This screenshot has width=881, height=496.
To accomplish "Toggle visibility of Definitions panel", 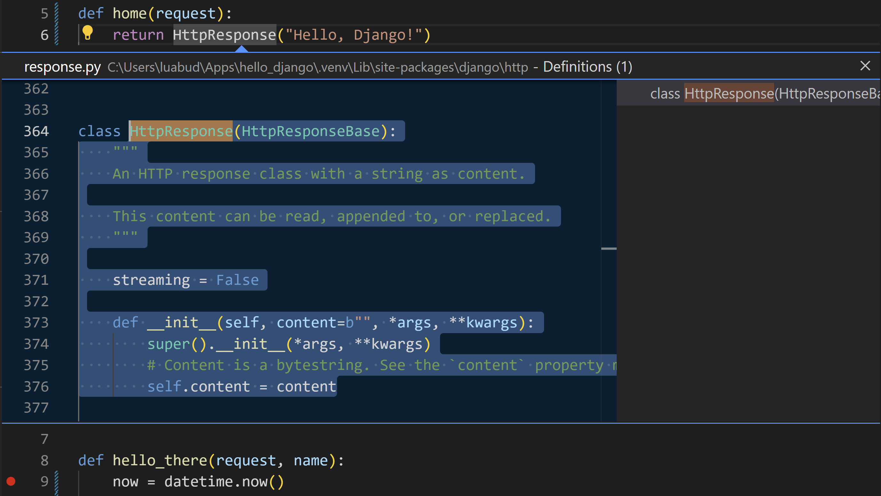I will 865,66.
